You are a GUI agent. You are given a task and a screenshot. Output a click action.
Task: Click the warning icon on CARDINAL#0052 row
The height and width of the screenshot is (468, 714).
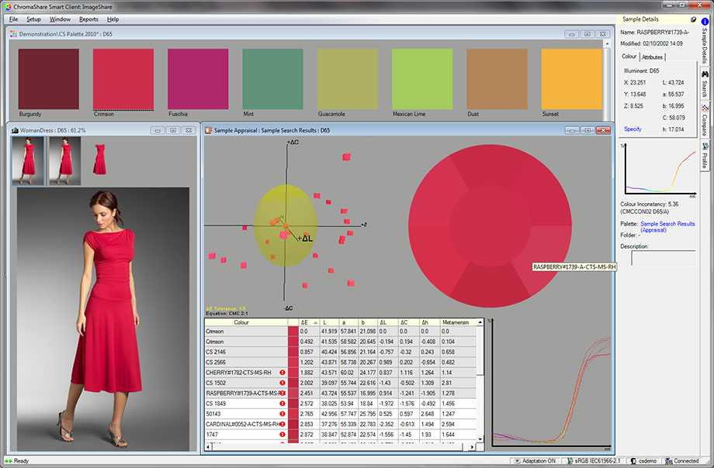click(282, 424)
